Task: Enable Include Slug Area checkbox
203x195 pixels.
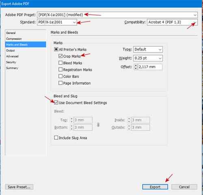Action: click(56, 138)
